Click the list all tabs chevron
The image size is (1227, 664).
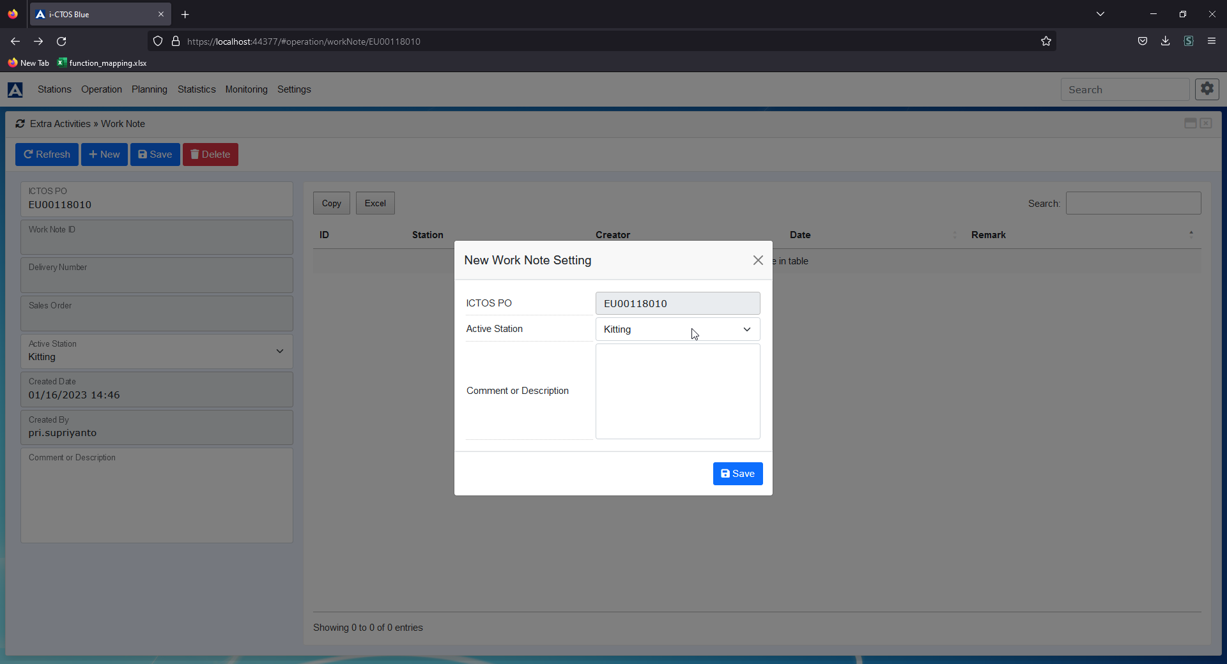pos(1100,14)
